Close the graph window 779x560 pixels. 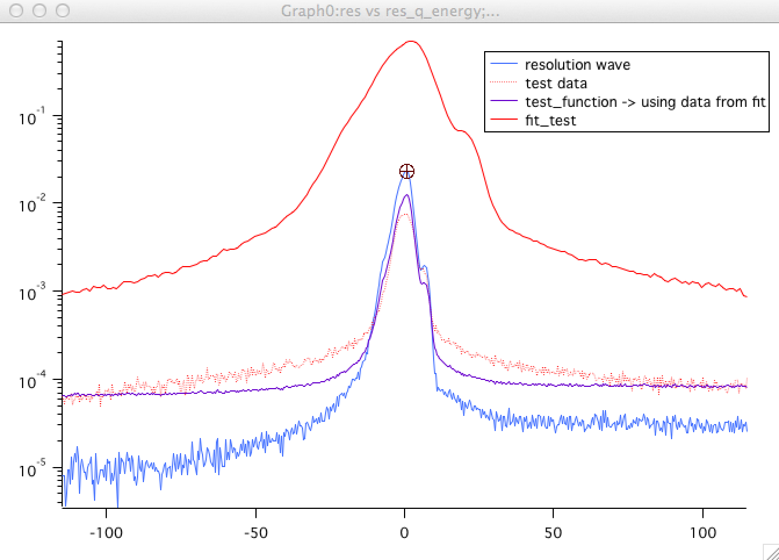coord(17,11)
